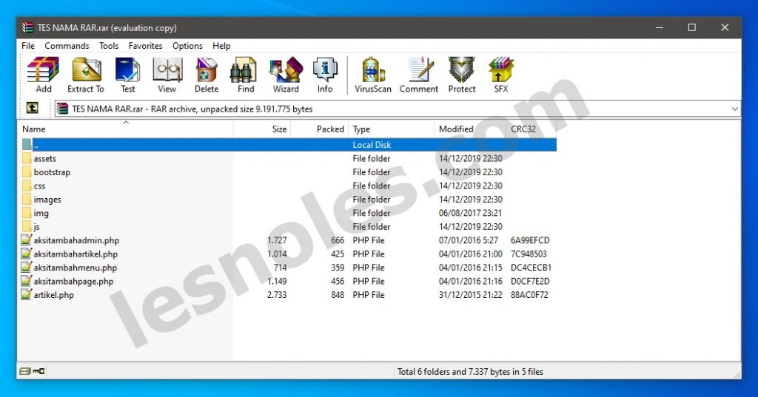This screenshot has width=758, height=397.
Task: Click the key password icon in status bar
Action: tap(39, 371)
